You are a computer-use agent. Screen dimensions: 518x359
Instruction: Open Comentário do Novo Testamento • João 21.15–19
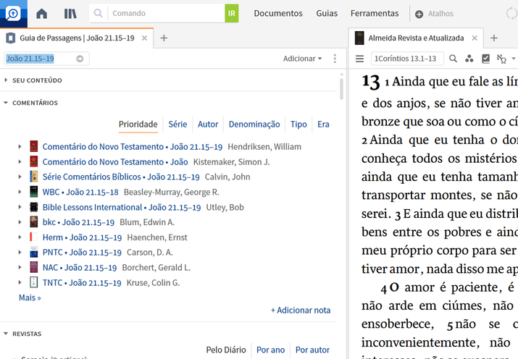pyautogui.click(x=133, y=147)
